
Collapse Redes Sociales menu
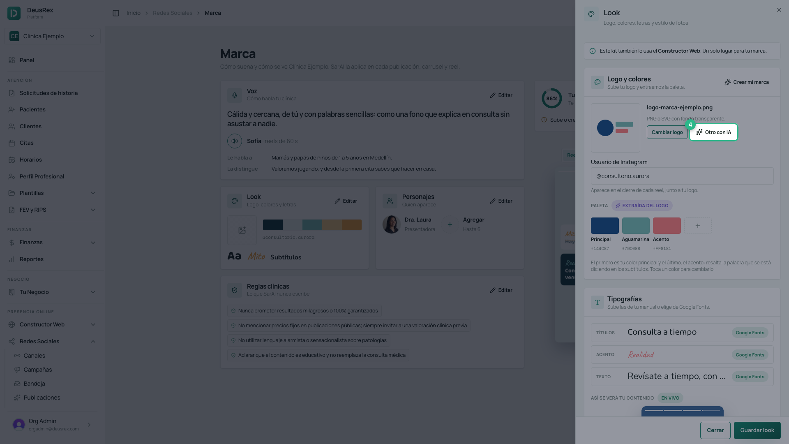click(52, 341)
